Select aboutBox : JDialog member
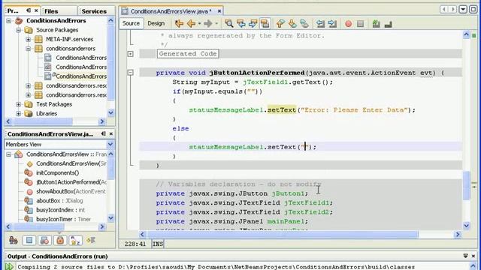This screenshot has width=481, height=270. coord(59,201)
